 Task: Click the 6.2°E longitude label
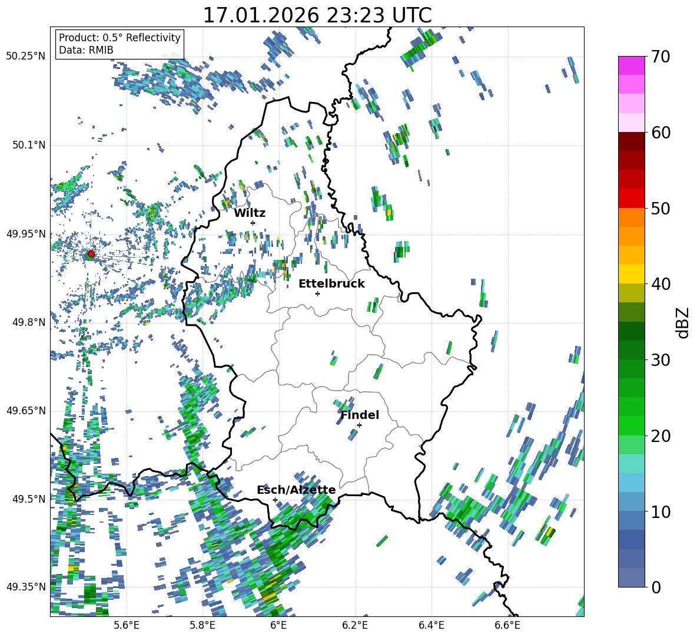pyautogui.click(x=355, y=625)
